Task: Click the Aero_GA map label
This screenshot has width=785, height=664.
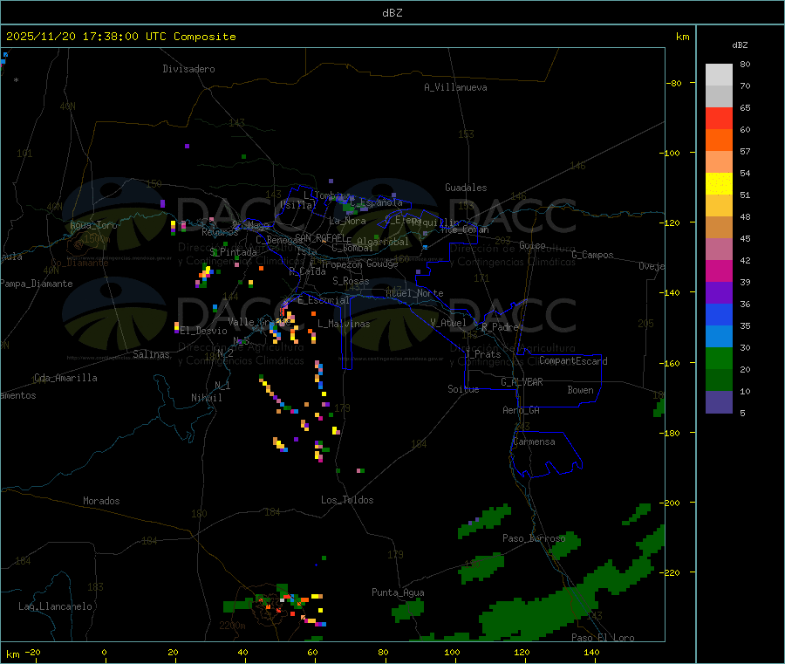Action: pyautogui.click(x=522, y=410)
